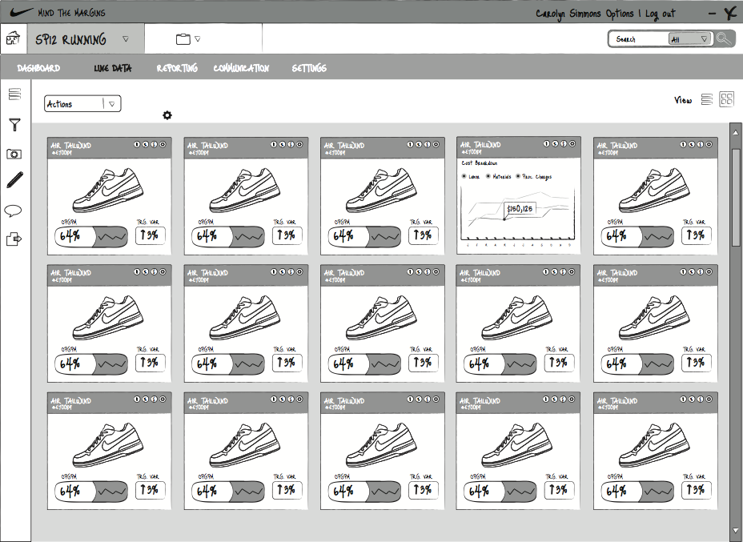Switch to grid view using the View icon
The image size is (743, 542).
click(726, 99)
